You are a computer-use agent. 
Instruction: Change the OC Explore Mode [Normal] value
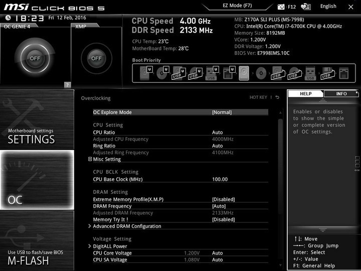click(222, 112)
